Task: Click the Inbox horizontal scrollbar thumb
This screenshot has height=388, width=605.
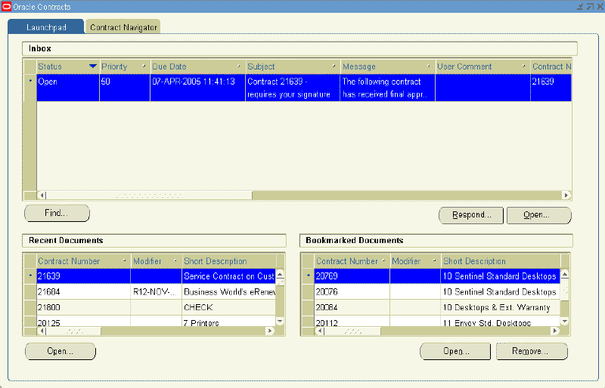Action: click(x=149, y=196)
